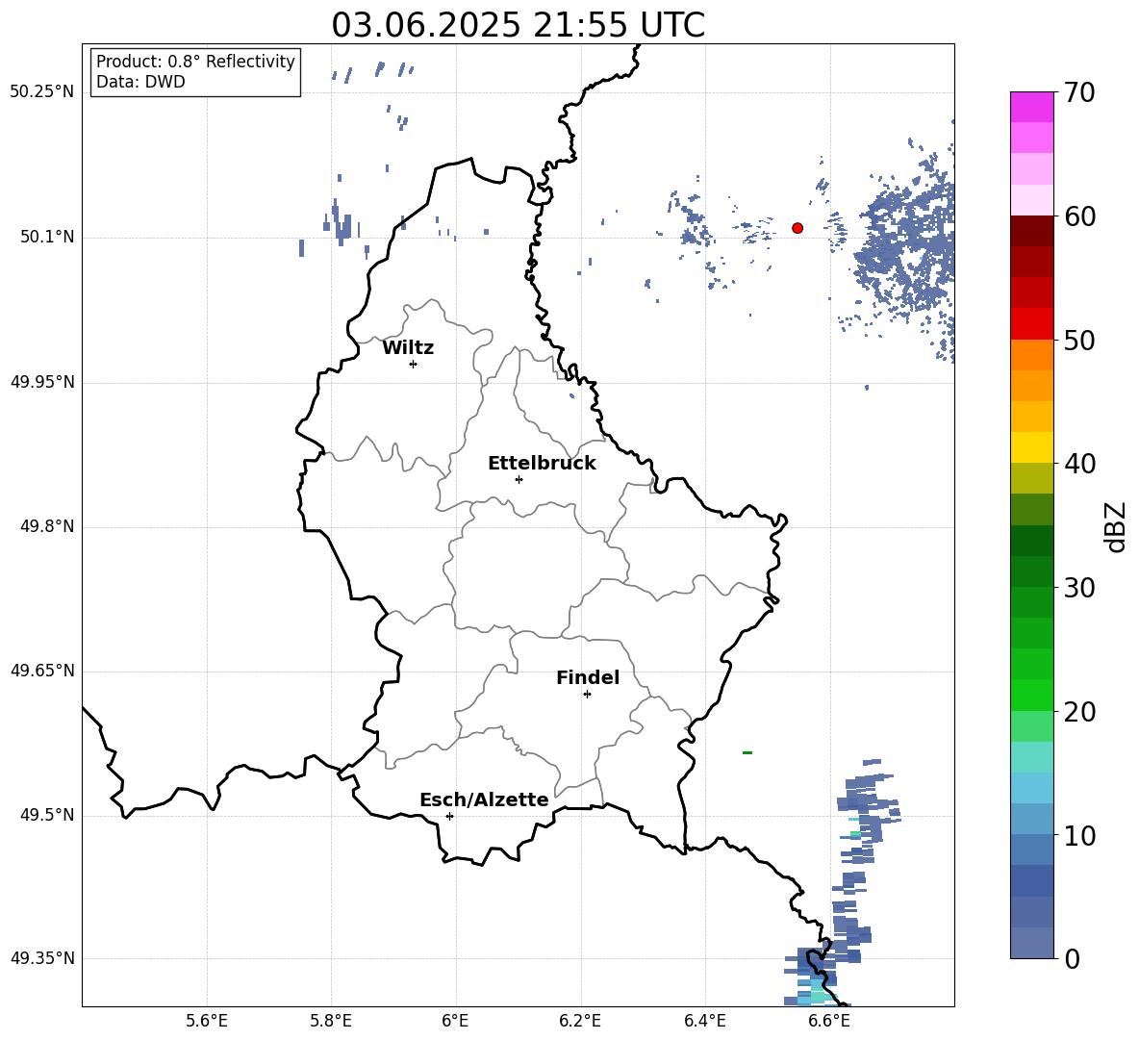
Task: Click the dark red colorbar segment below 60
Action: [x=1031, y=231]
